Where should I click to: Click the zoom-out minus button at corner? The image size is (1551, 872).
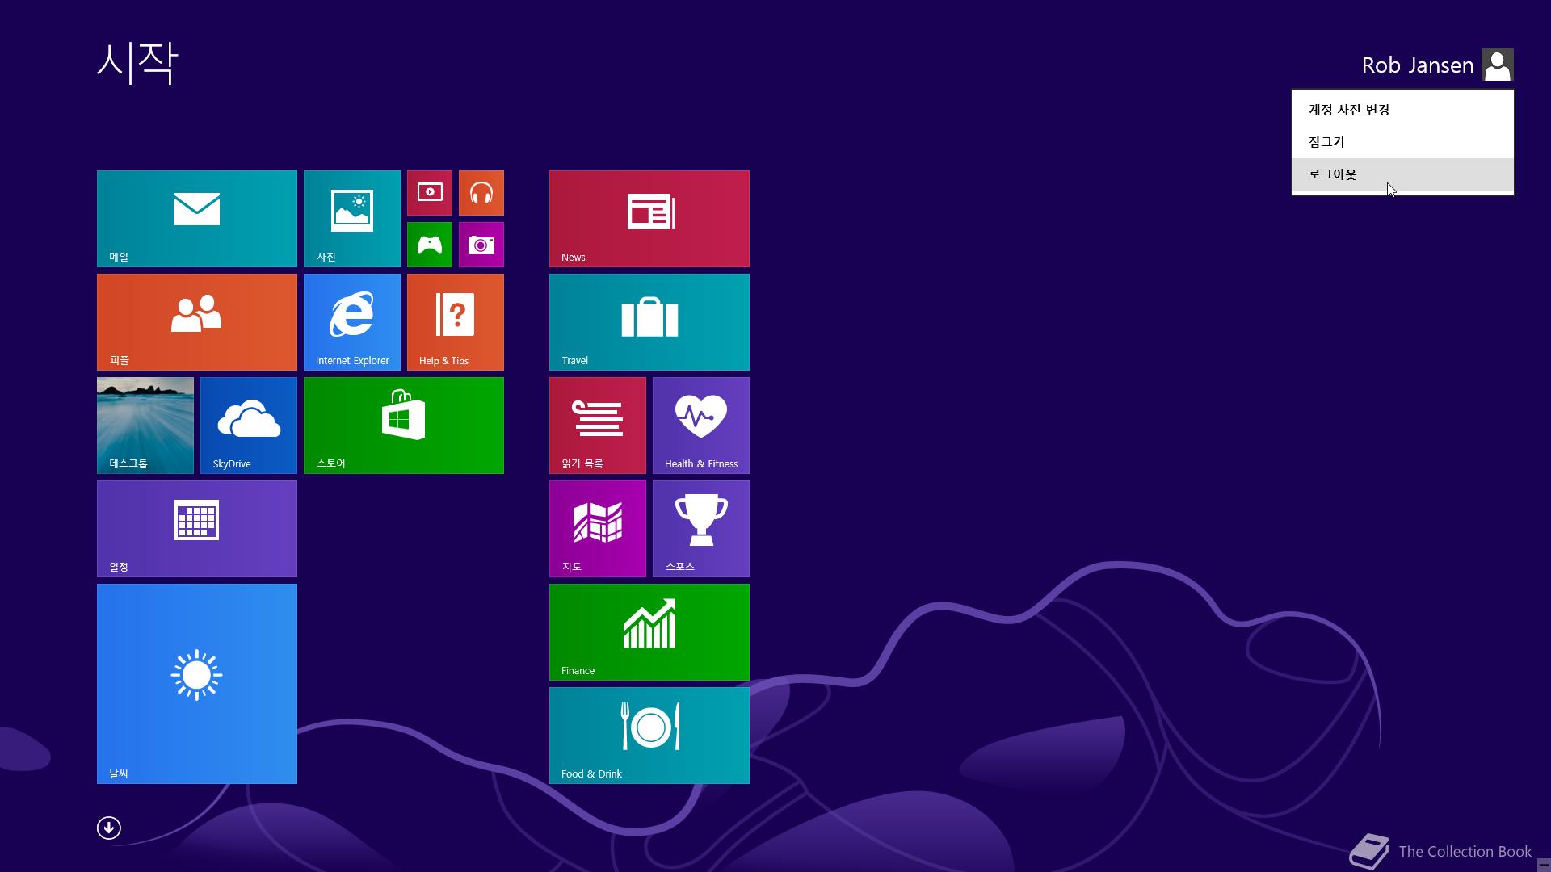coord(1544,865)
